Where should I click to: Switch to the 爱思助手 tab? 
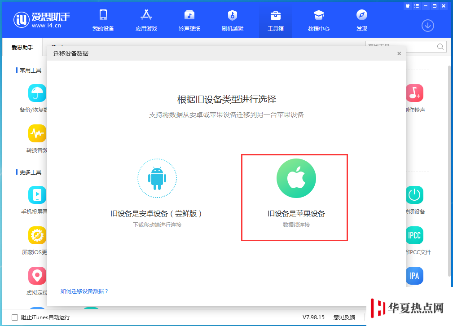(x=22, y=48)
